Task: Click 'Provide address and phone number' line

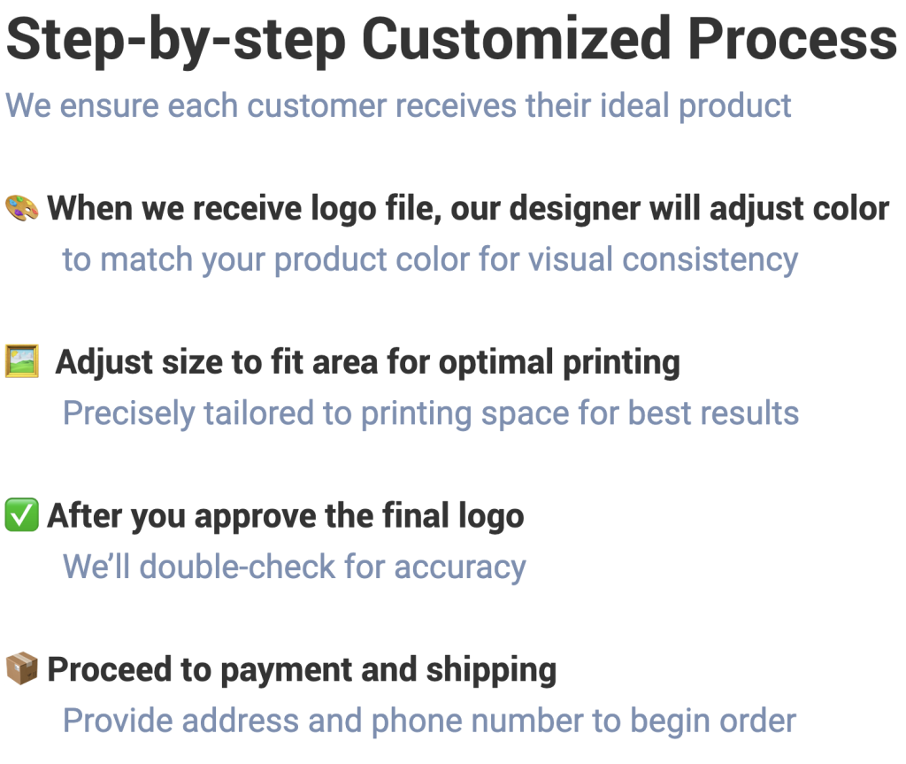Action: 429,721
